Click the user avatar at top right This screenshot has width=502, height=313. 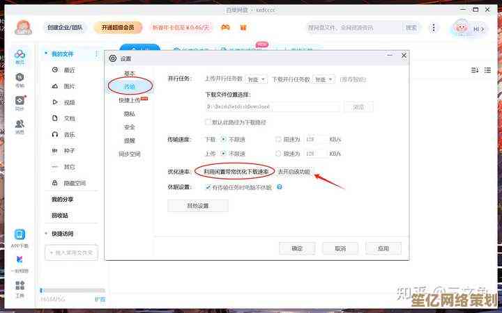point(461,28)
